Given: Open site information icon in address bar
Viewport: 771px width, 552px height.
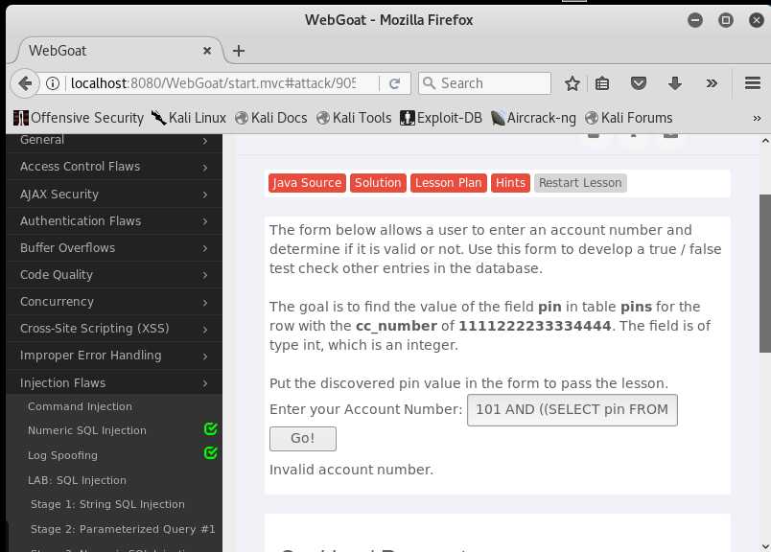Looking at the screenshot, I should pos(53,83).
